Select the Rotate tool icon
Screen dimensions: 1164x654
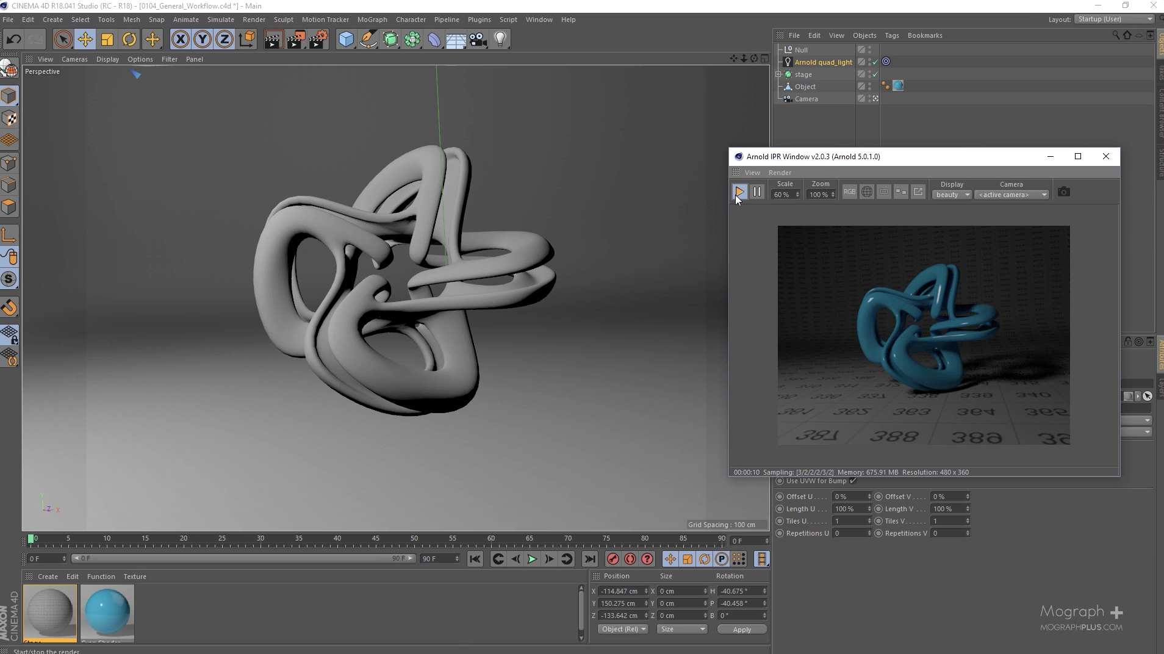point(129,40)
